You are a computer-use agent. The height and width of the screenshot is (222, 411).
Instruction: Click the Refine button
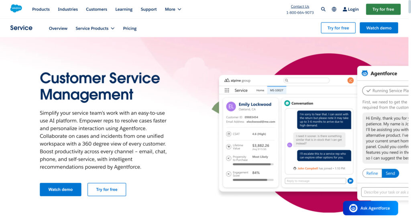click(372, 173)
